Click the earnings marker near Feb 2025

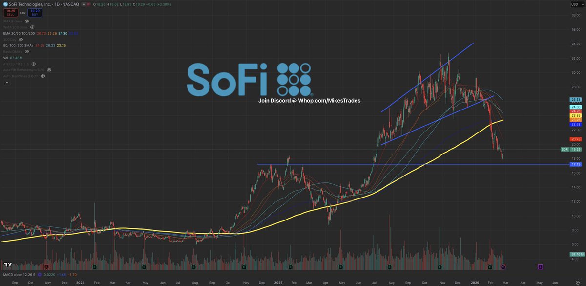[x=290, y=267]
